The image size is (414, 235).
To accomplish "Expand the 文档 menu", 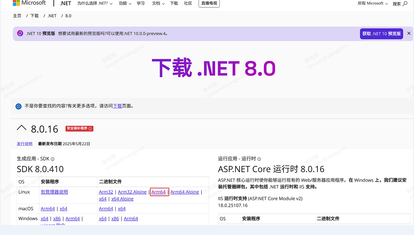I will point(158,3).
